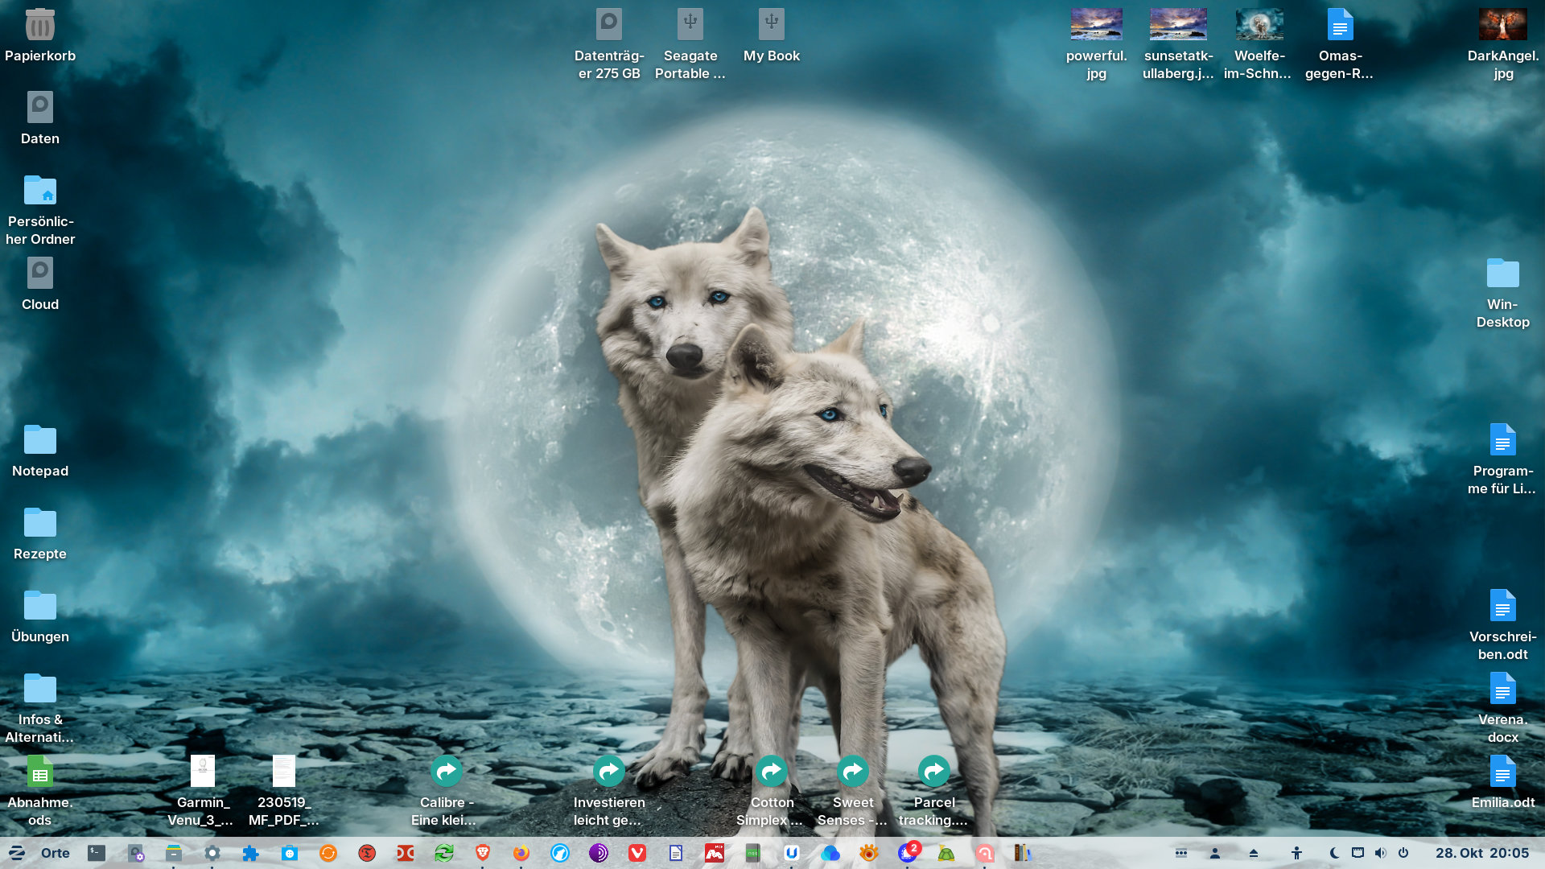Open the volume control in the system tray

pos(1381,853)
